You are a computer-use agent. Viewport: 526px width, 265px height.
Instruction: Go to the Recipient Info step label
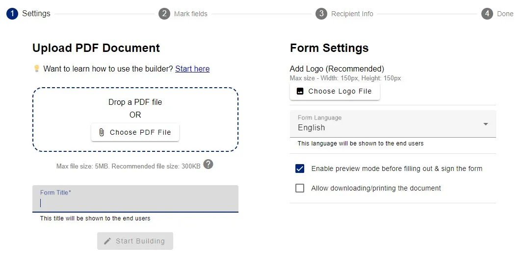click(x=352, y=14)
